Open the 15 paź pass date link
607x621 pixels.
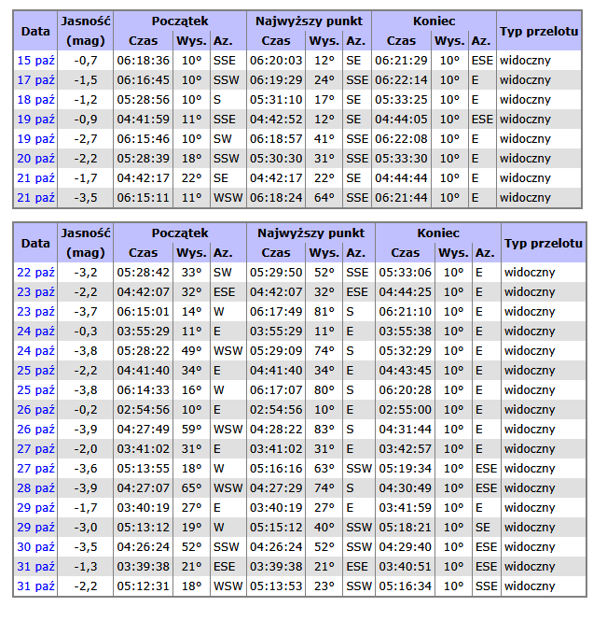click(x=35, y=60)
